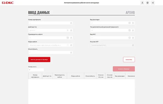Open the Производитель кабеля selection field
This screenshot has height=104, width=163.
pyautogui.click(x=51, y=38)
